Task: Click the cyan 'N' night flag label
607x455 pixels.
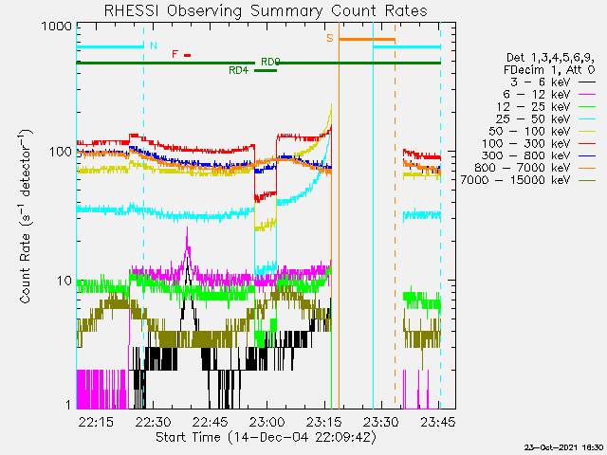Action: tap(154, 45)
